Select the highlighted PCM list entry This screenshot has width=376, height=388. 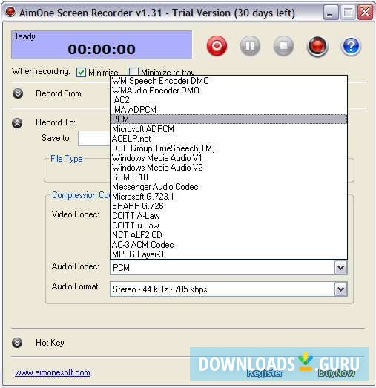click(x=229, y=119)
